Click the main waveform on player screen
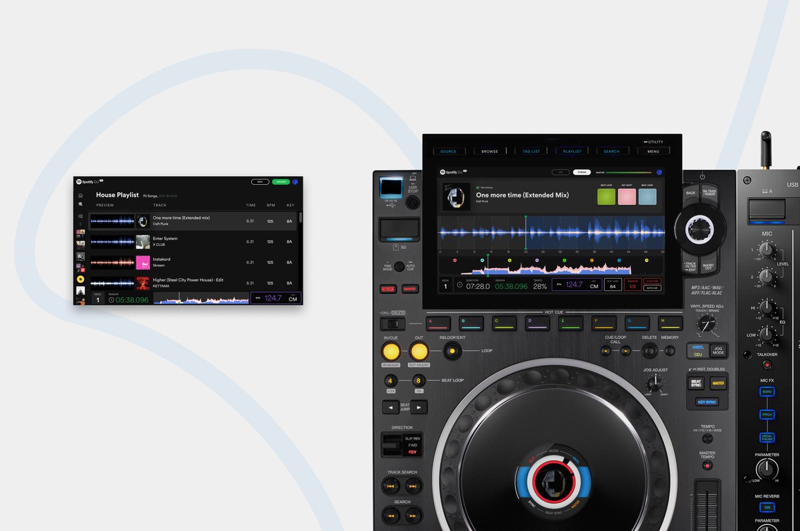Screen dimensions: 800x531 [x=551, y=231]
